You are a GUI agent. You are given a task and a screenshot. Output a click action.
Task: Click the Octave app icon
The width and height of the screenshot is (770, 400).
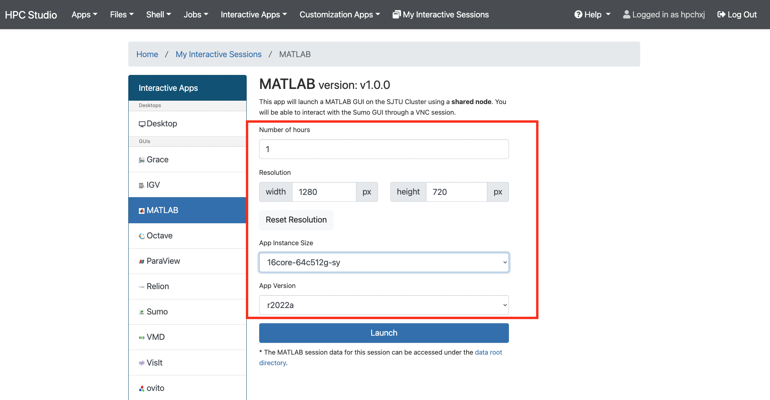point(142,236)
